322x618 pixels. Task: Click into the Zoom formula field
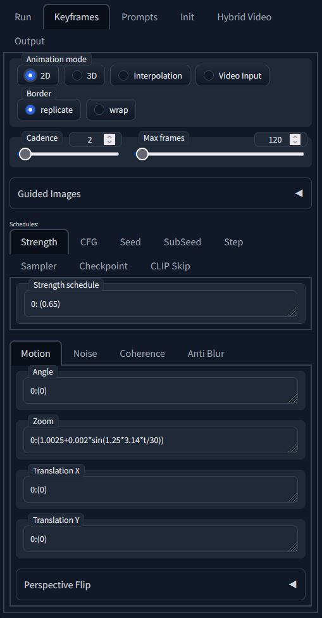[161, 440]
